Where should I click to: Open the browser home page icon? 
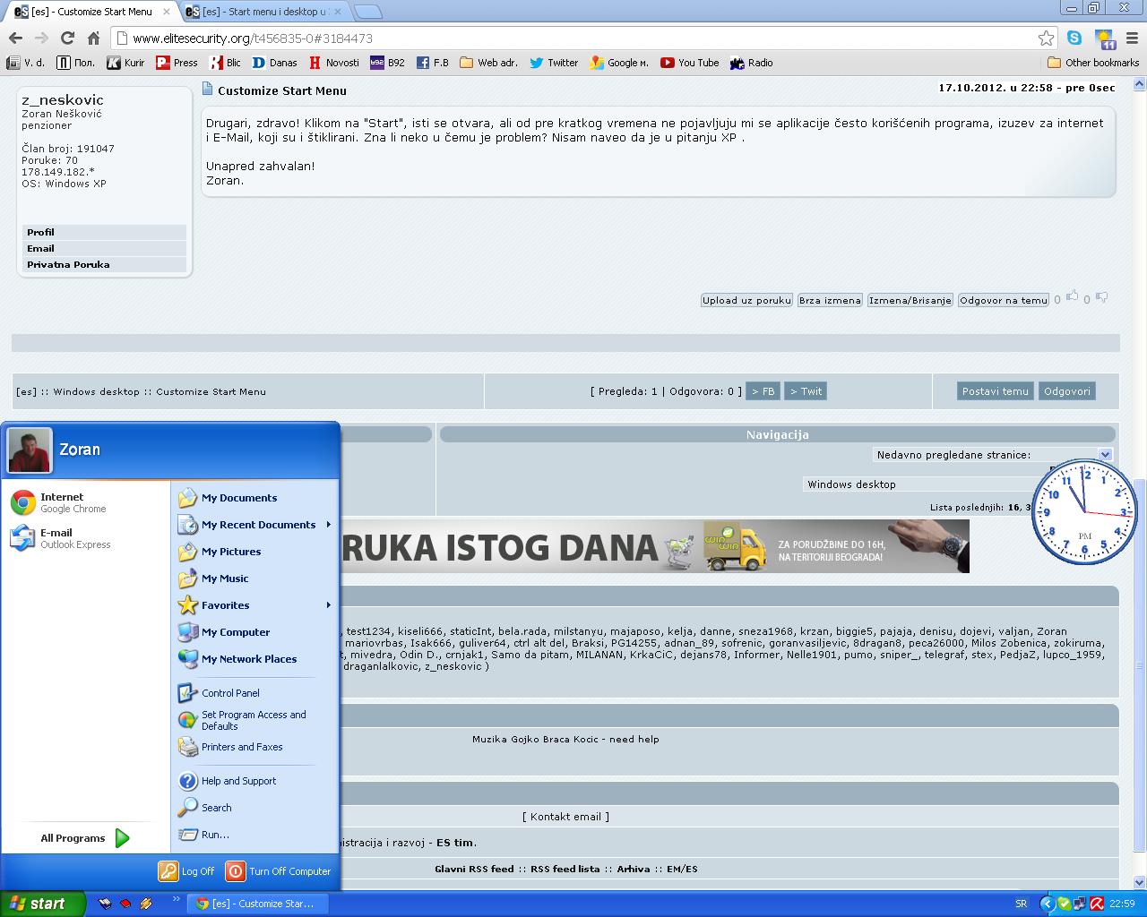(93, 38)
